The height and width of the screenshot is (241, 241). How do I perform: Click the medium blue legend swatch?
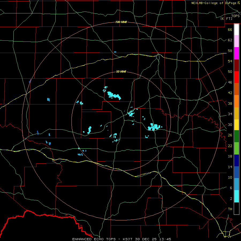(236, 172)
